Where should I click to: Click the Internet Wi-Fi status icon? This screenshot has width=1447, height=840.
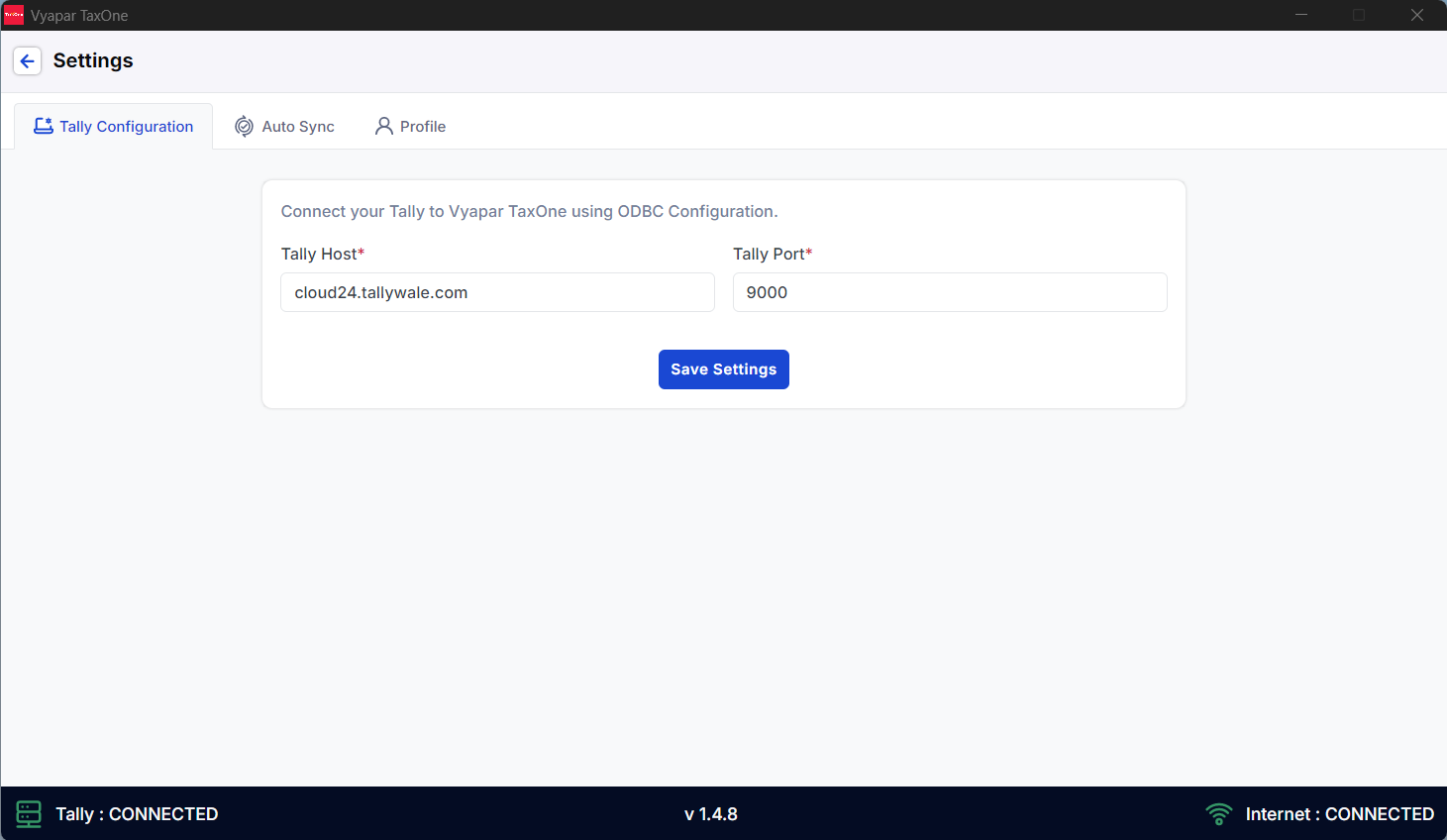(x=1219, y=814)
